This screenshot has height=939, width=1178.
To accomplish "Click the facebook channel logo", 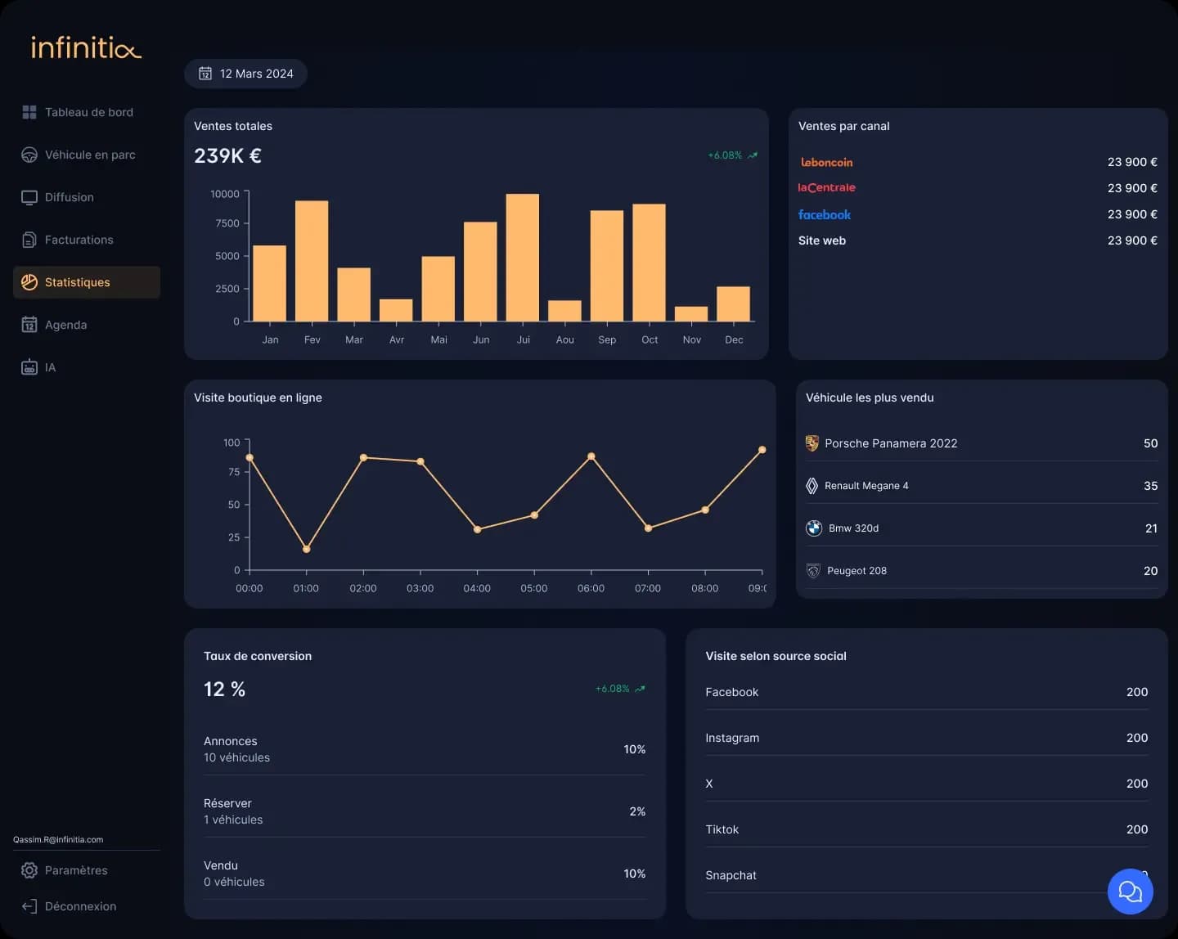I will tap(825, 214).
